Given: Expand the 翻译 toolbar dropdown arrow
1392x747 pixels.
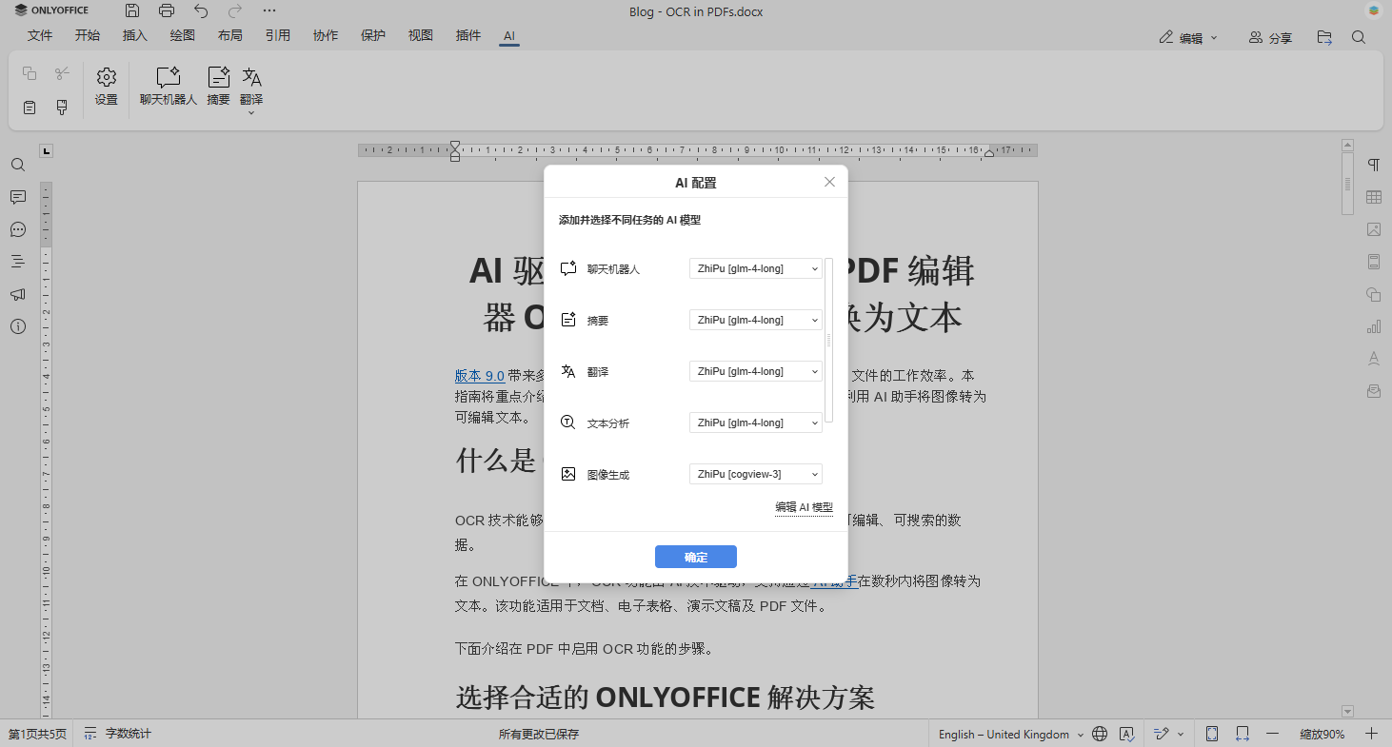Looking at the screenshot, I should tap(251, 113).
